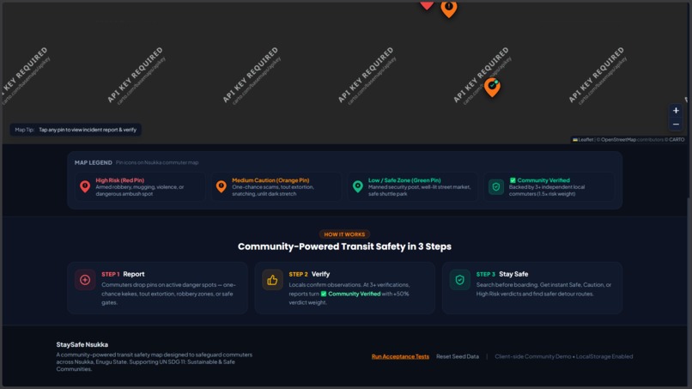Click the Step 1 Report plus-circle icon
Screen dimensions: 692x389
coord(85,279)
